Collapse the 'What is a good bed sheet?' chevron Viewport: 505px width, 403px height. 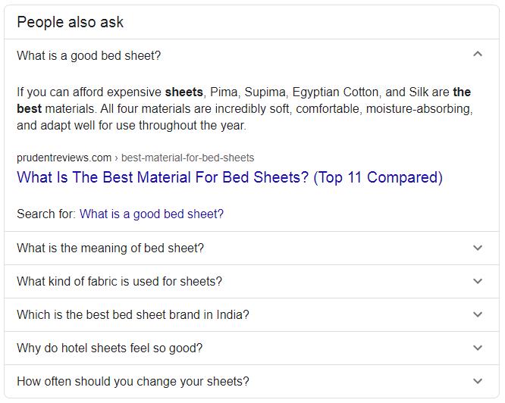pyautogui.click(x=478, y=54)
